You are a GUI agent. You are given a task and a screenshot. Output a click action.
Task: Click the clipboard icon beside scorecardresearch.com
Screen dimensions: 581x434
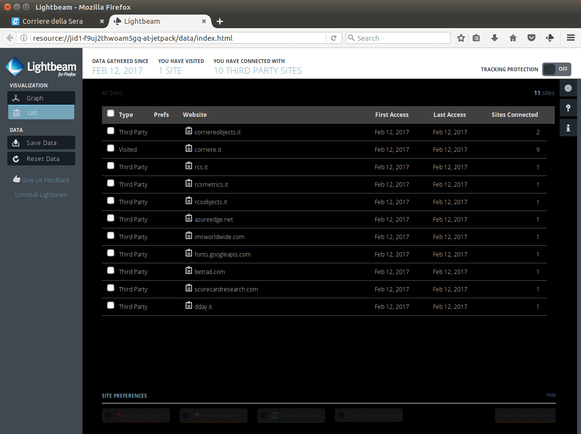coord(189,288)
